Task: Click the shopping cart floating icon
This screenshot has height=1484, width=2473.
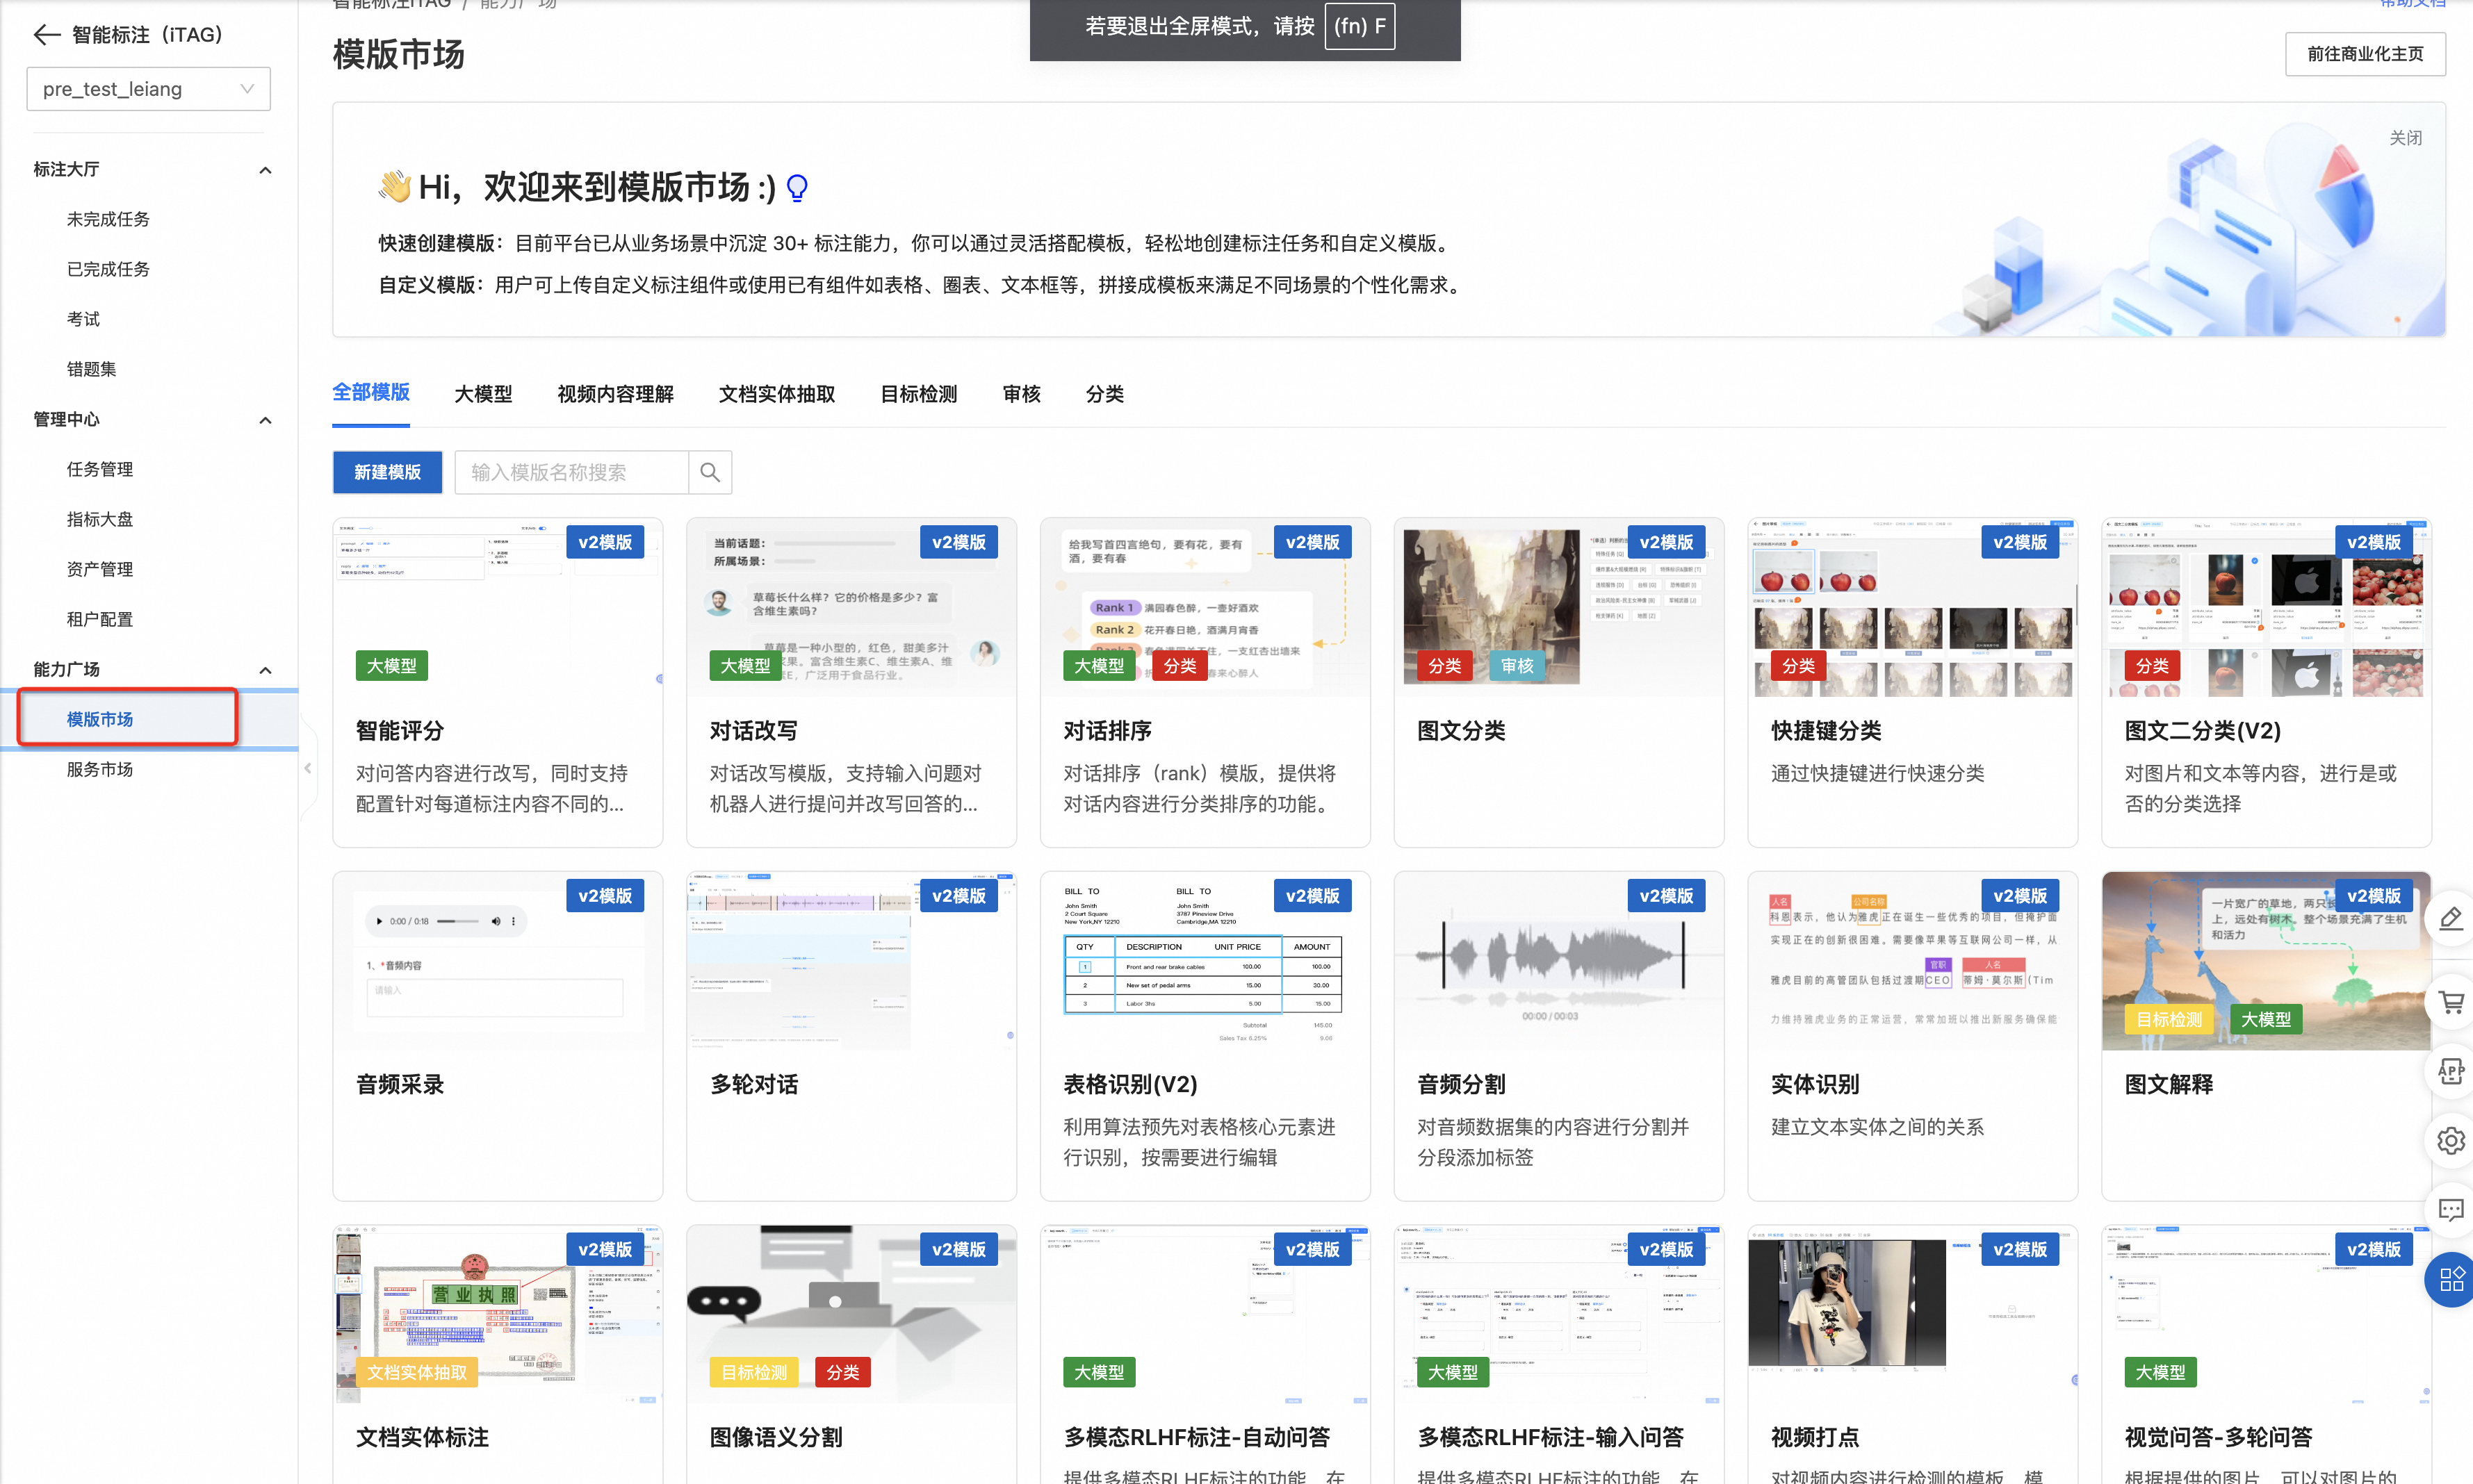Action: point(2450,1001)
